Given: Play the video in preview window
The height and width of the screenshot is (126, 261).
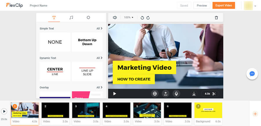Looking at the screenshot, I should pyautogui.click(x=115, y=94).
